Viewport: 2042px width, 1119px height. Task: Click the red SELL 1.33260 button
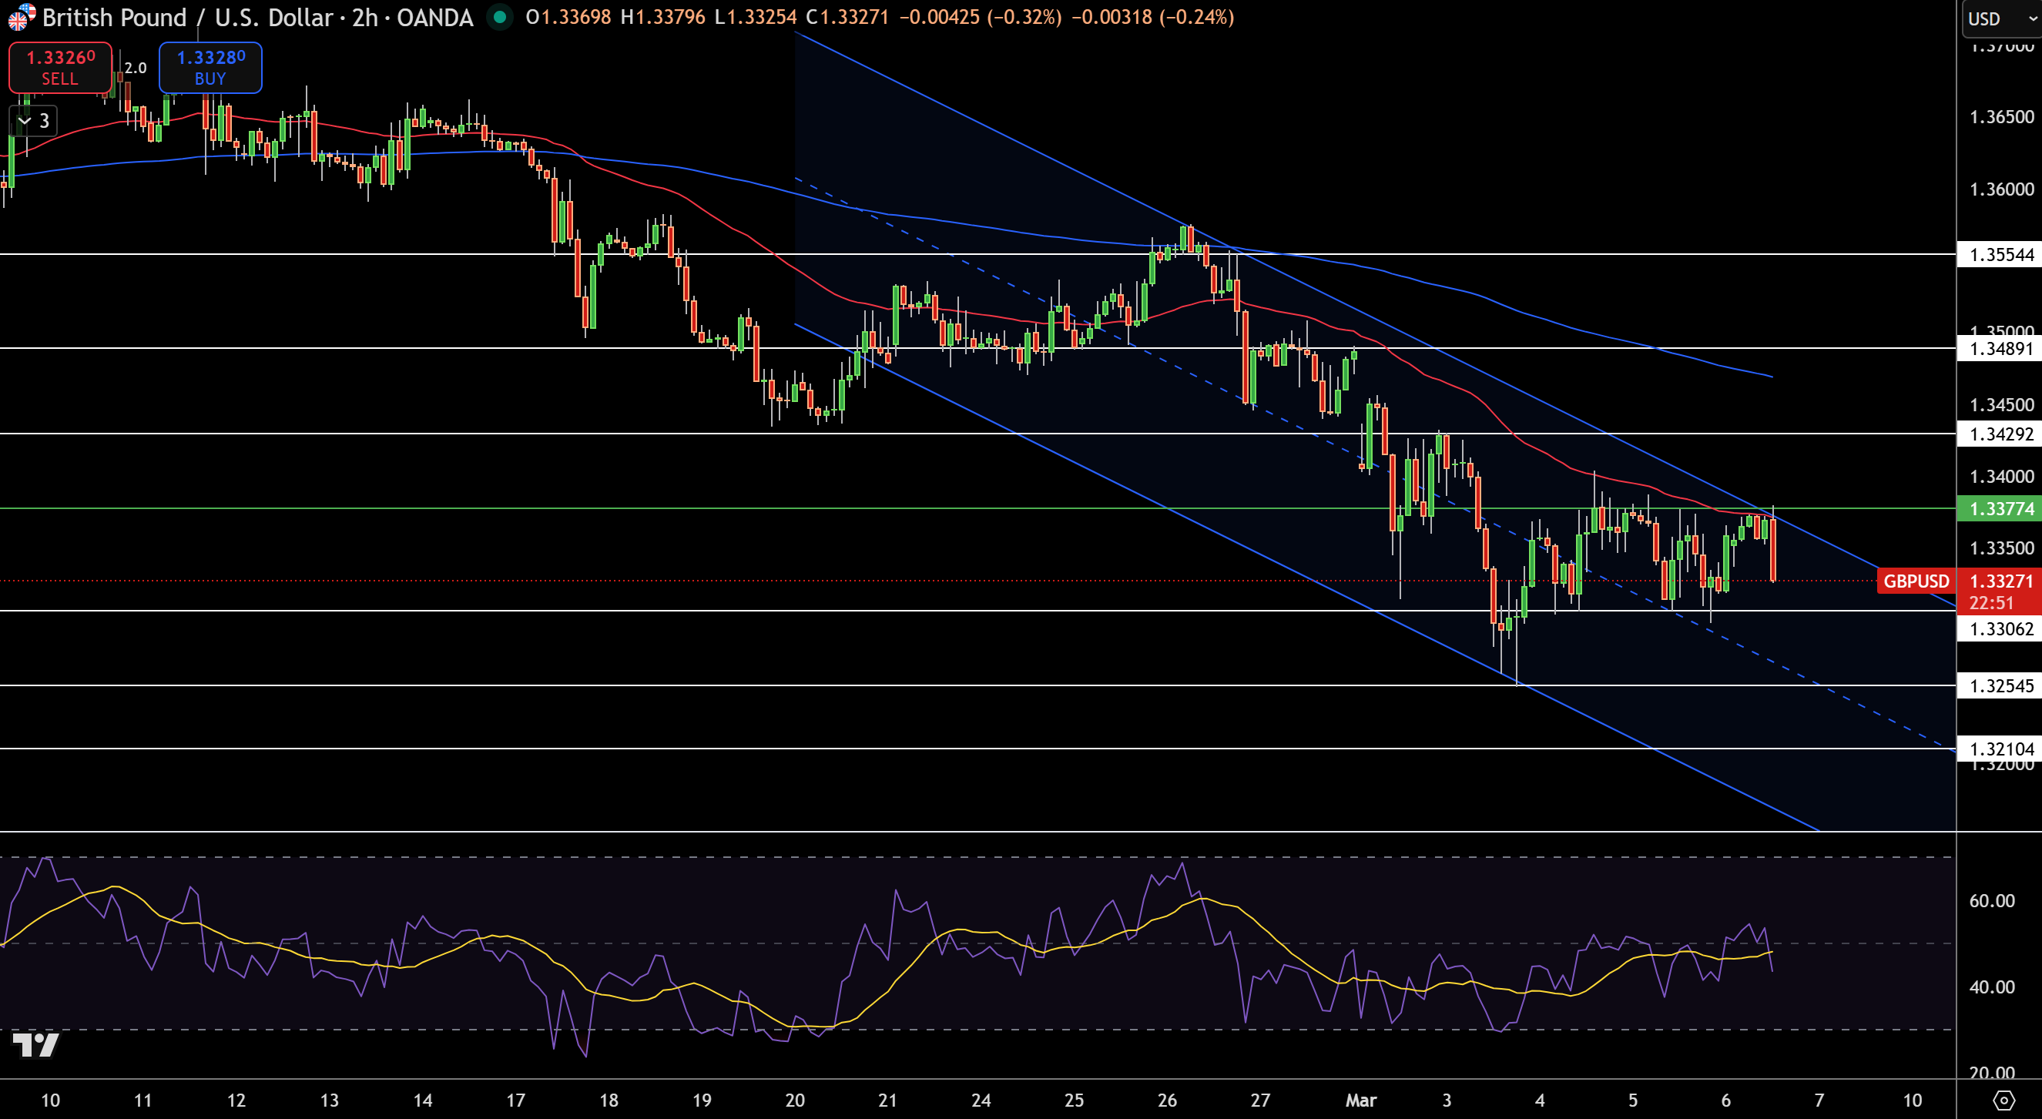tap(60, 67)
